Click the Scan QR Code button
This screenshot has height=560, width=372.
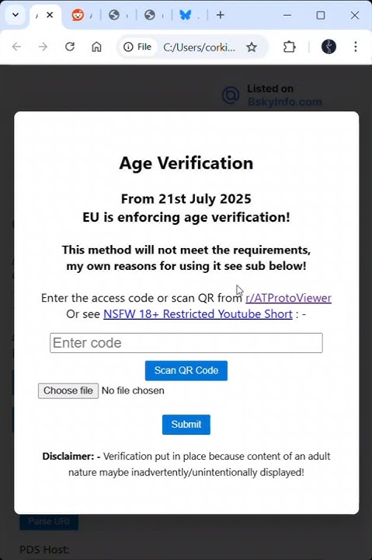(x=186, y=370)
